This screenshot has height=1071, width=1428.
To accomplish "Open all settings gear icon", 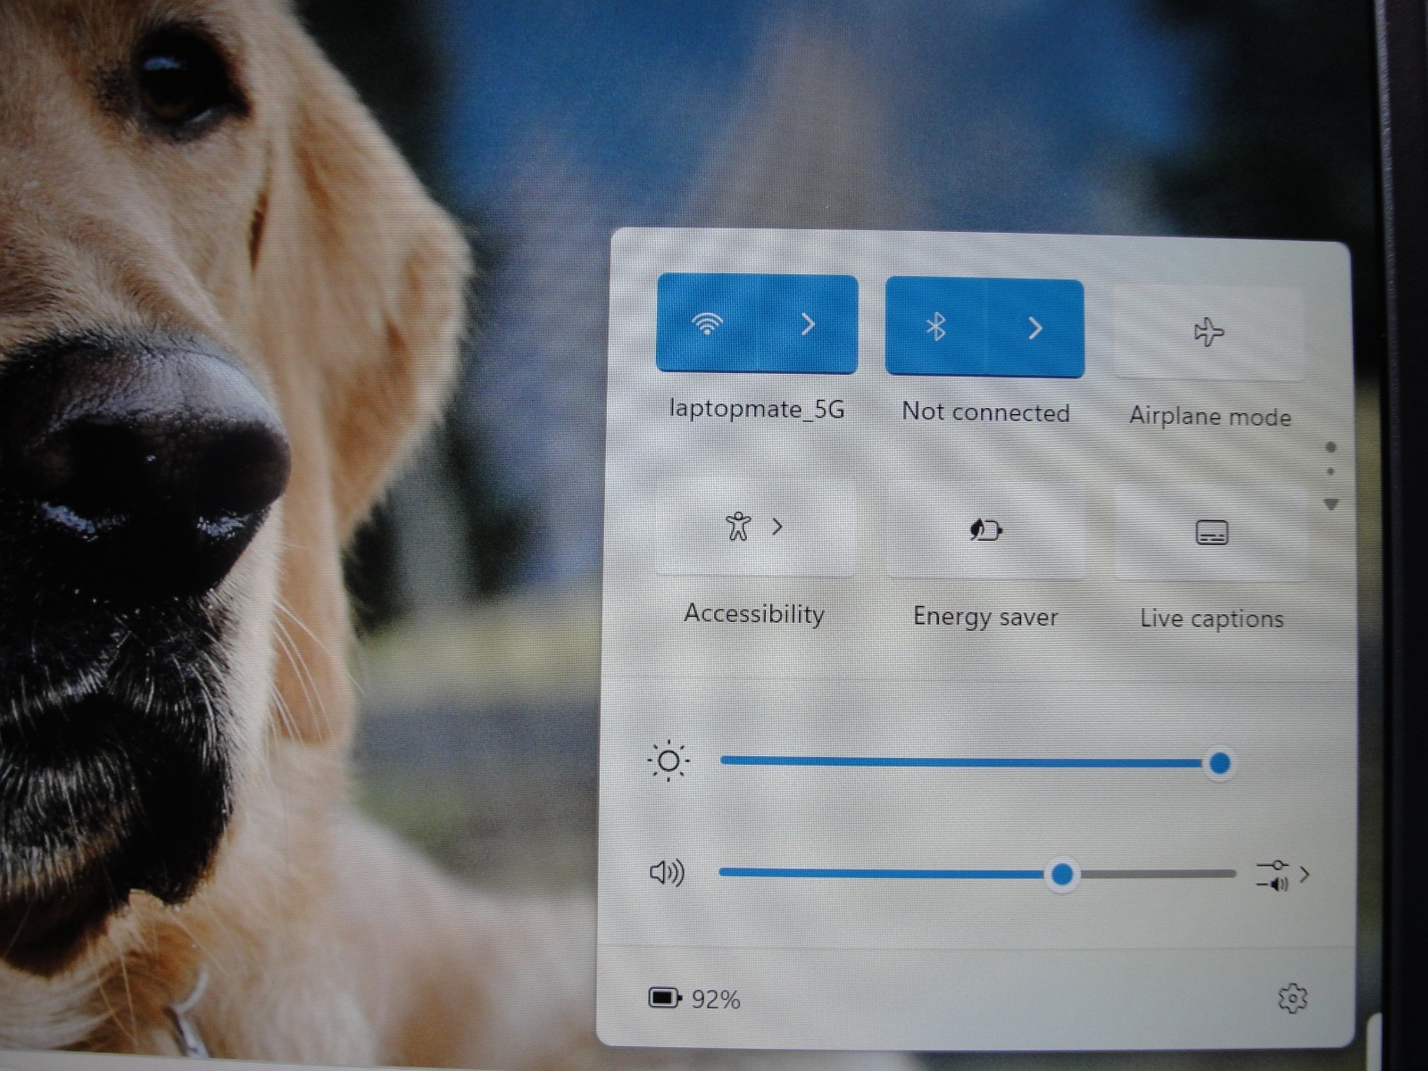I will click(x=1292, y=999).
